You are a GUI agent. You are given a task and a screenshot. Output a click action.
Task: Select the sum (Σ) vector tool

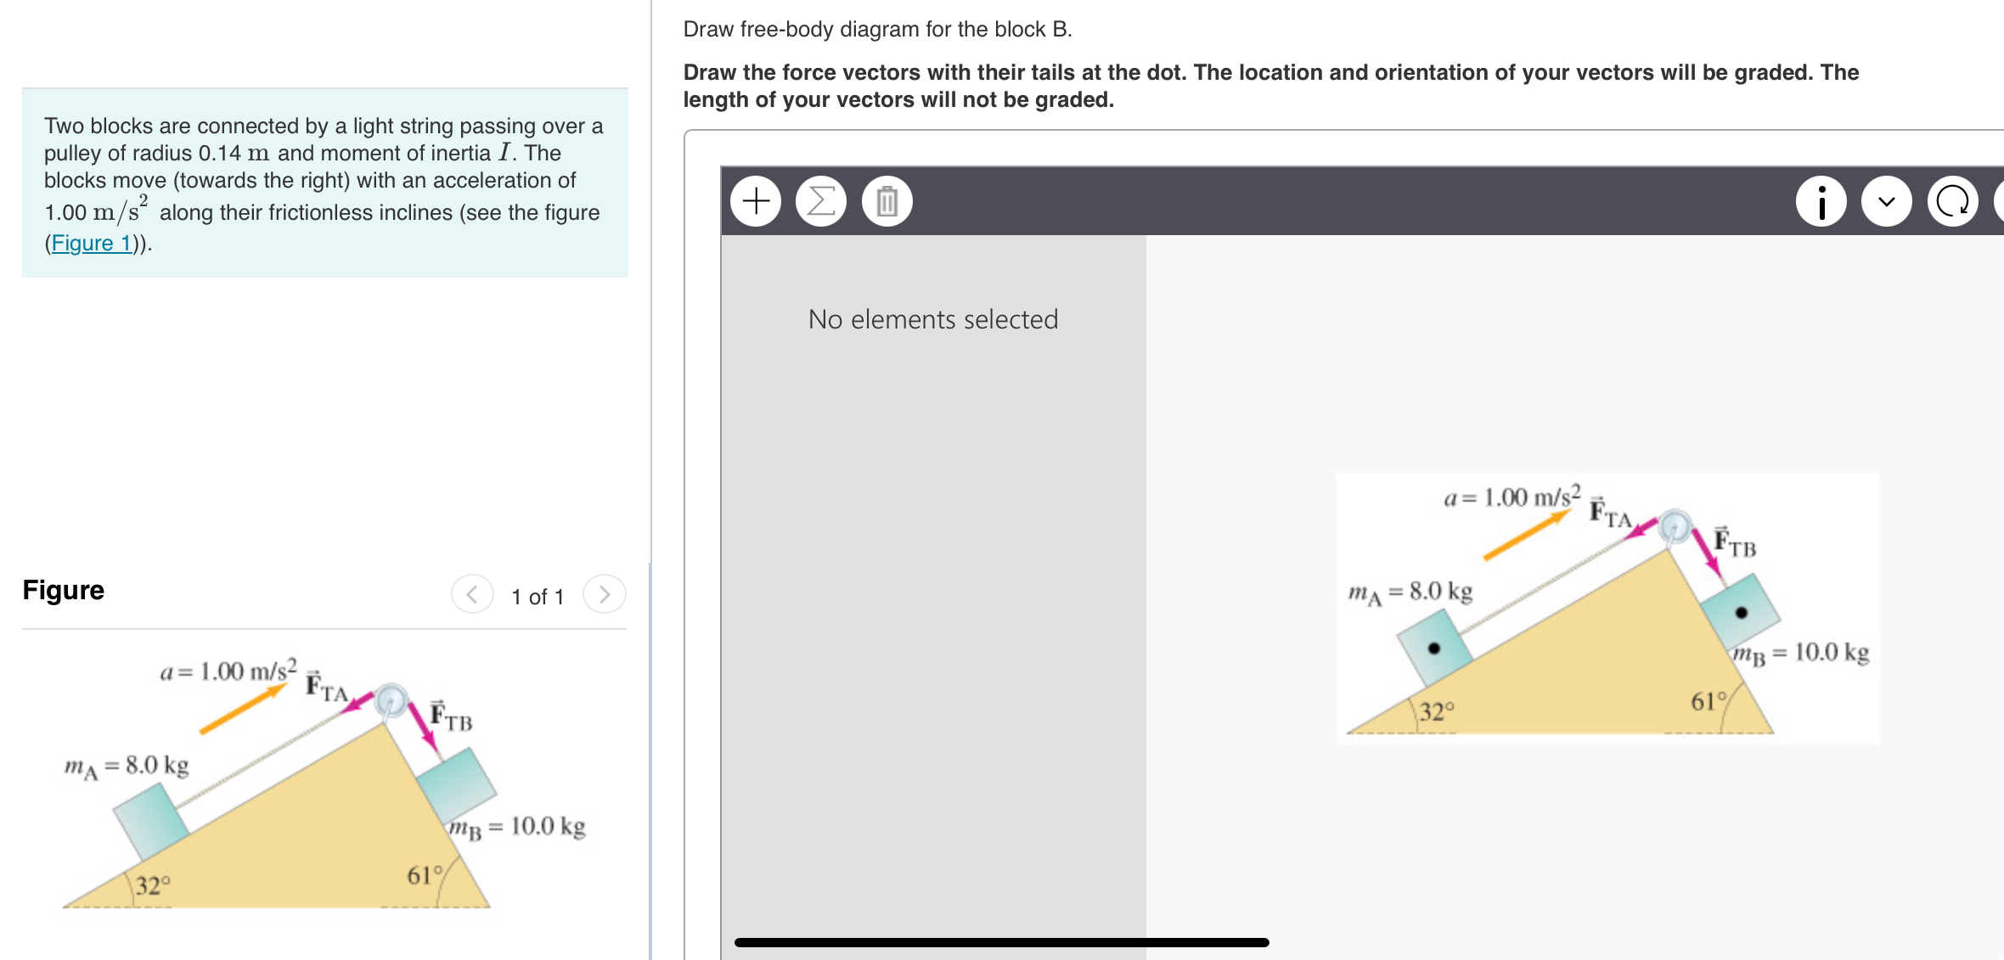coord(820,200)
